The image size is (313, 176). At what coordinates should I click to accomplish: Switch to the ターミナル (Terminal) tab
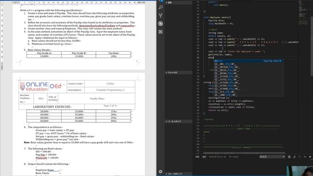click(234, 157)
